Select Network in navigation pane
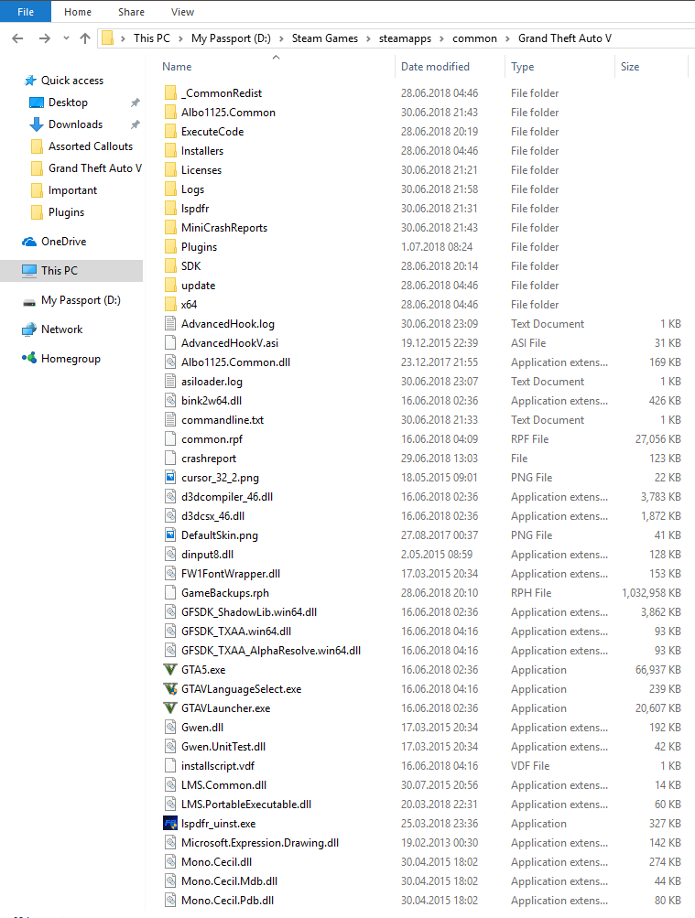The height and width of the screenshot is (918, 695). pyautogui.click(x=62, y=329)
